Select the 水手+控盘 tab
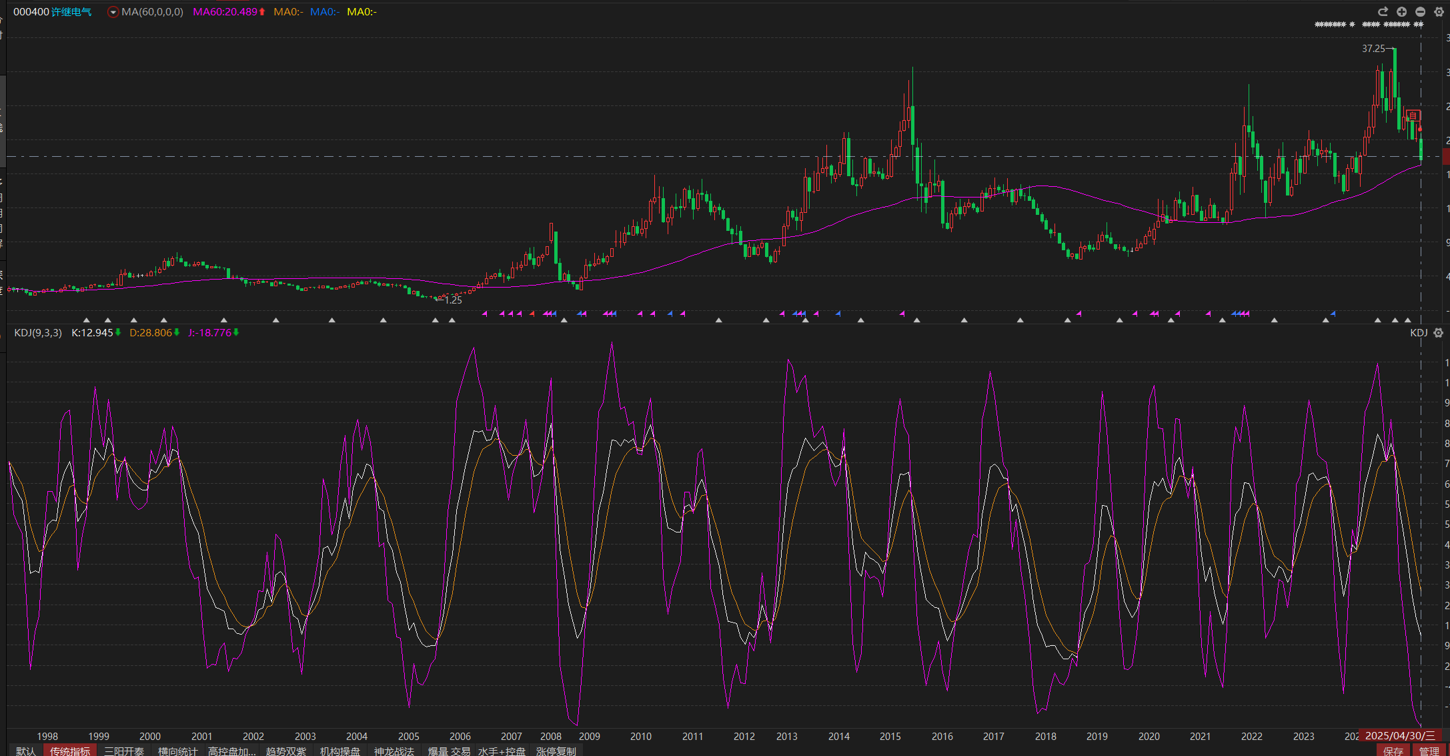The image size is (1450, 756). click(502, 751)
